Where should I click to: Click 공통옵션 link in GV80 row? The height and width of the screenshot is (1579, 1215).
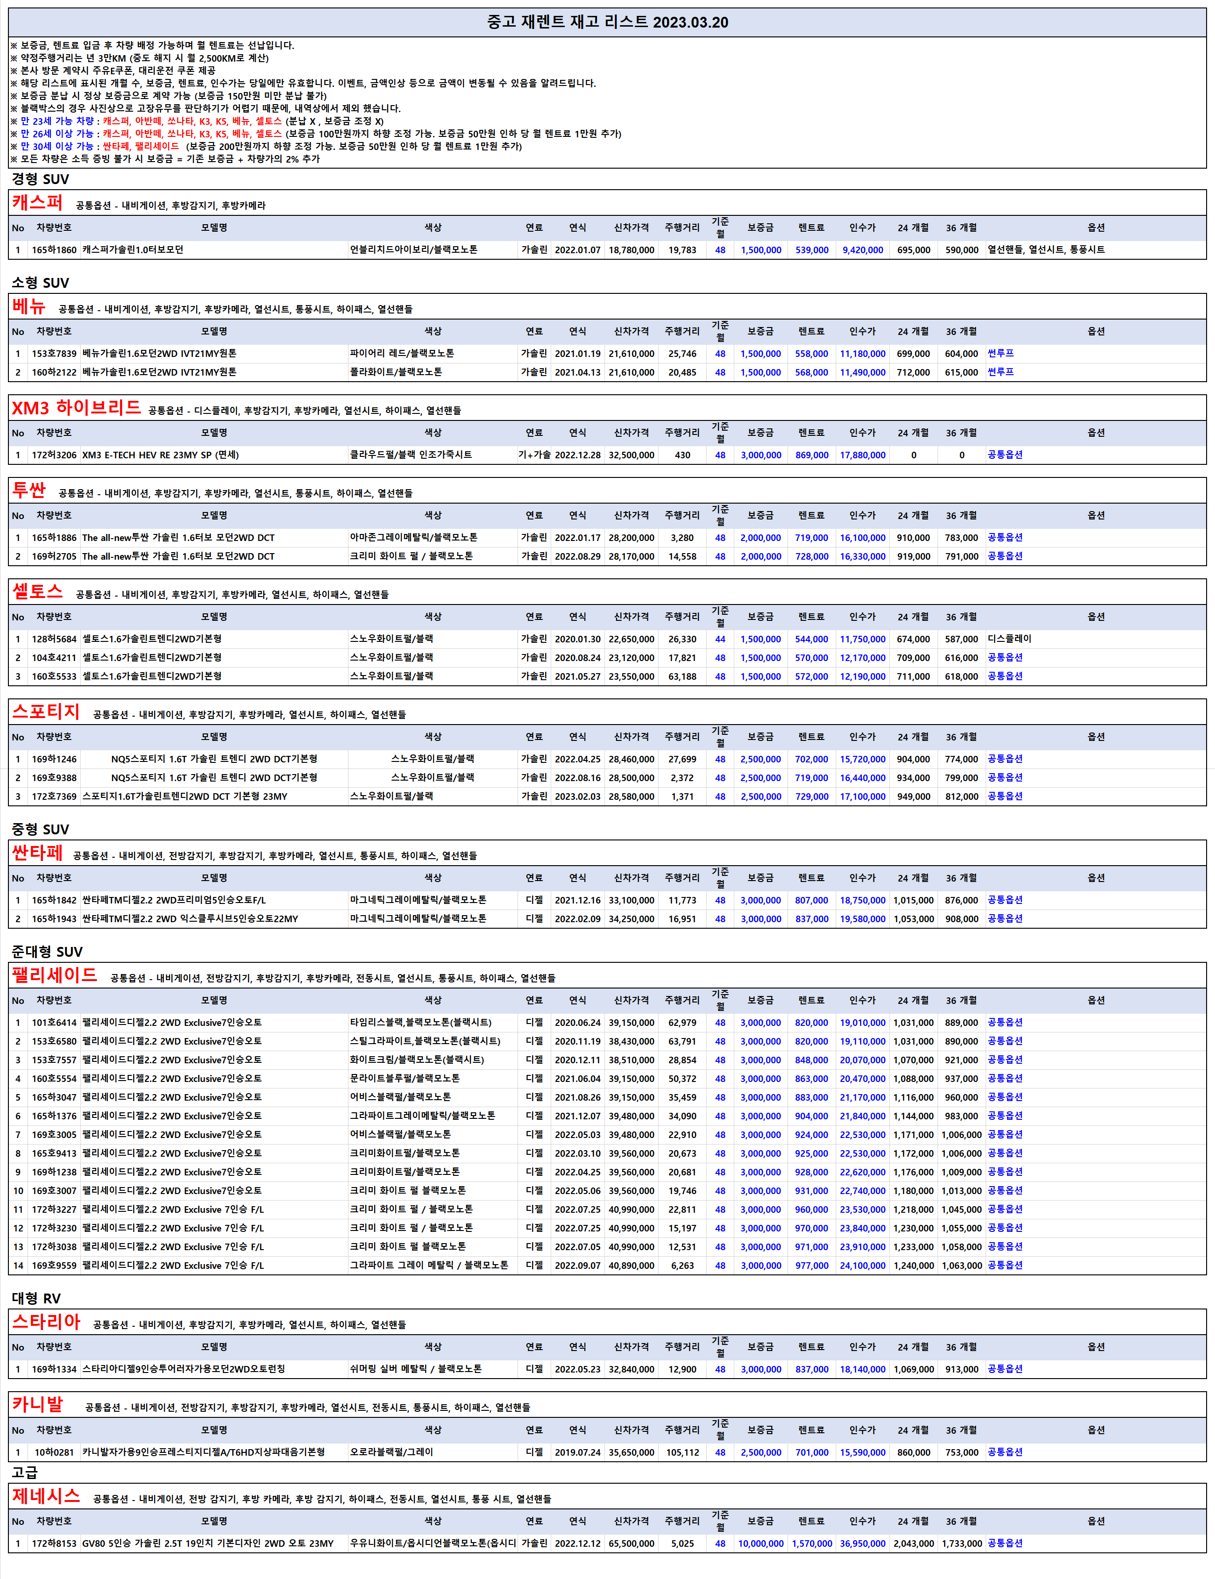click(1005, 1543)
